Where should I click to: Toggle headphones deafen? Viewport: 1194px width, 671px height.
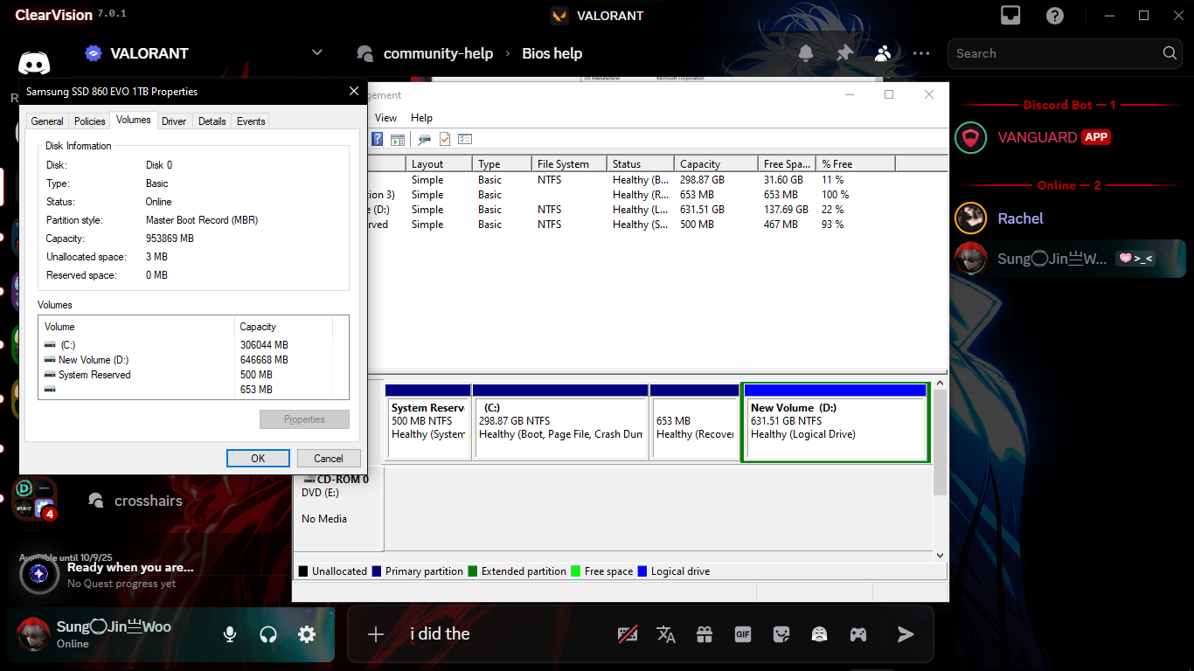pyautogui.click(x=268, y=634)
